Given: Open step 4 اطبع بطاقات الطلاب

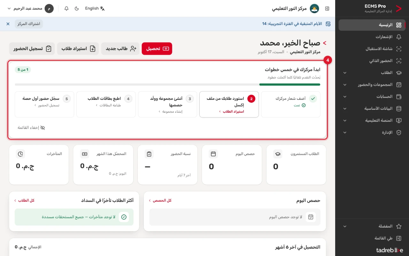Looking at the screenshot, I should pos(106,104).
